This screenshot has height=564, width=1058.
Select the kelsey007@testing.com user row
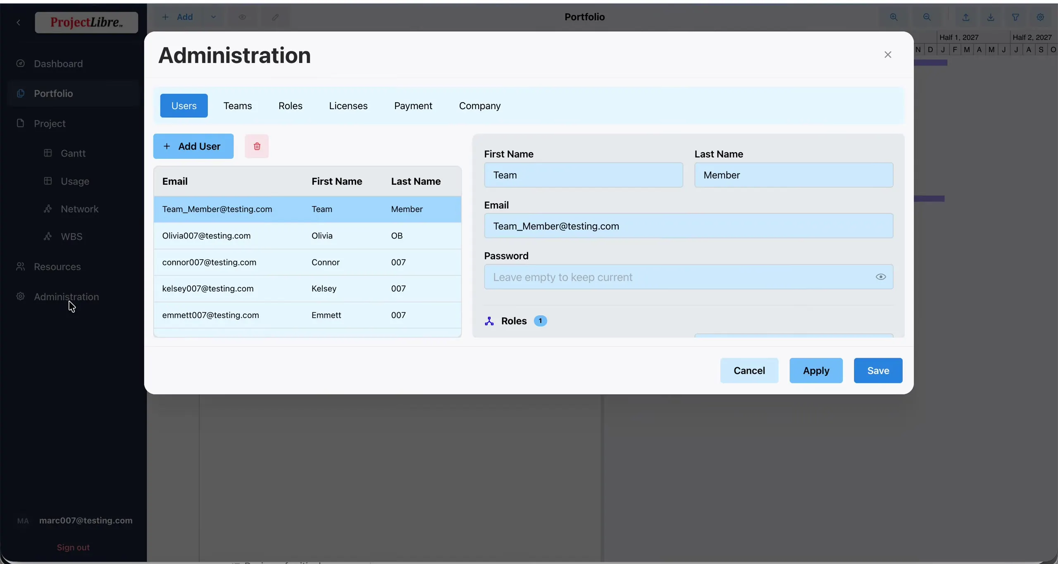coord(307,289)
